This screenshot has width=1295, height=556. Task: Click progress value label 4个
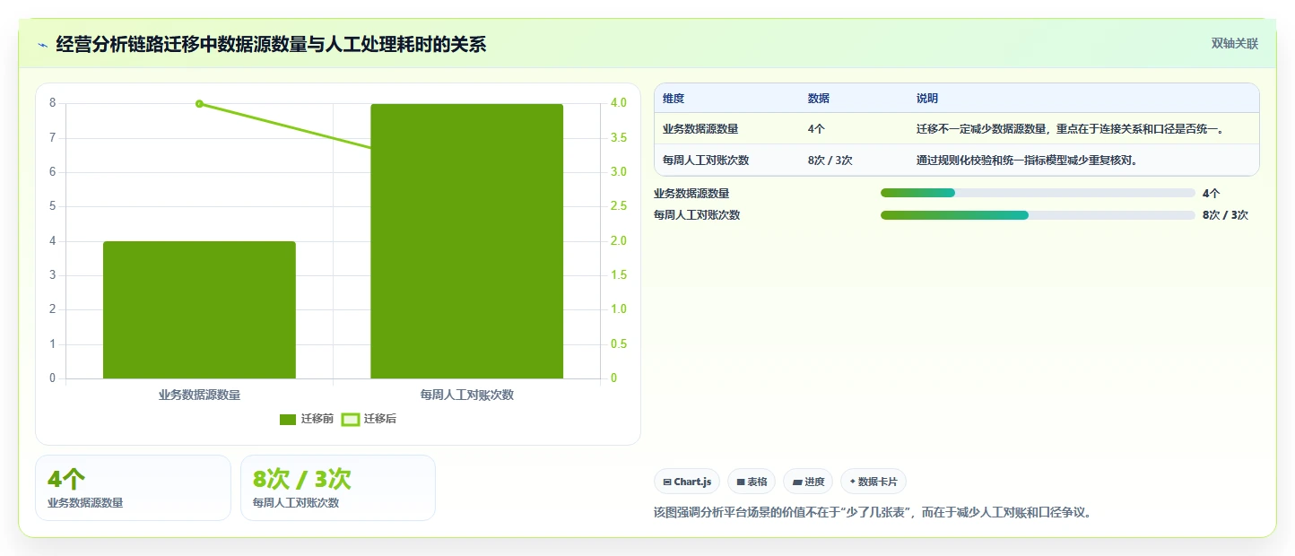[x=1212, y=193]
